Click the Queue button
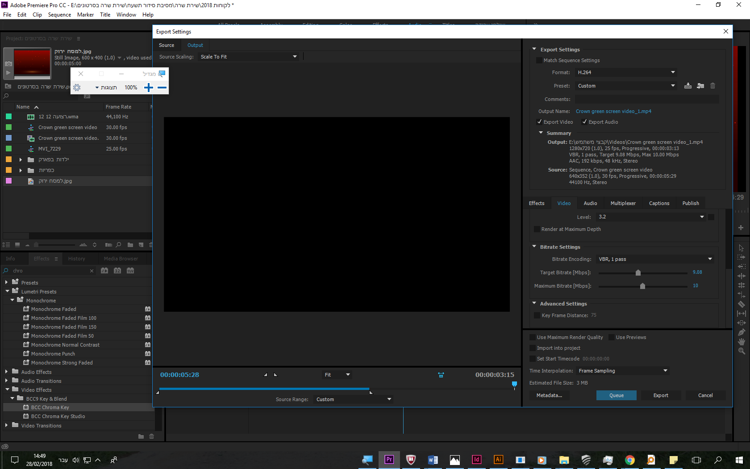 616,395
